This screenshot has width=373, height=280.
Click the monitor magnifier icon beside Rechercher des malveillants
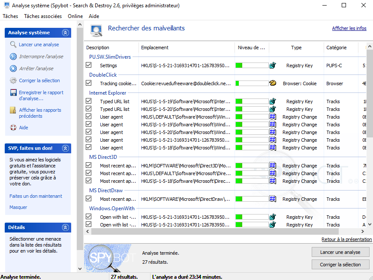(96, 31)
